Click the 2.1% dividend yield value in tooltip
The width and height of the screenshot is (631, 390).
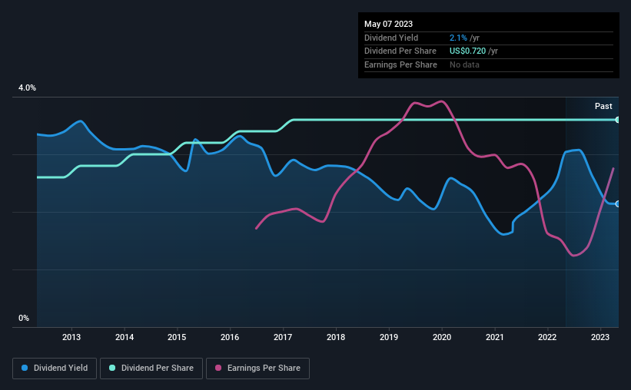coord(458,38)
